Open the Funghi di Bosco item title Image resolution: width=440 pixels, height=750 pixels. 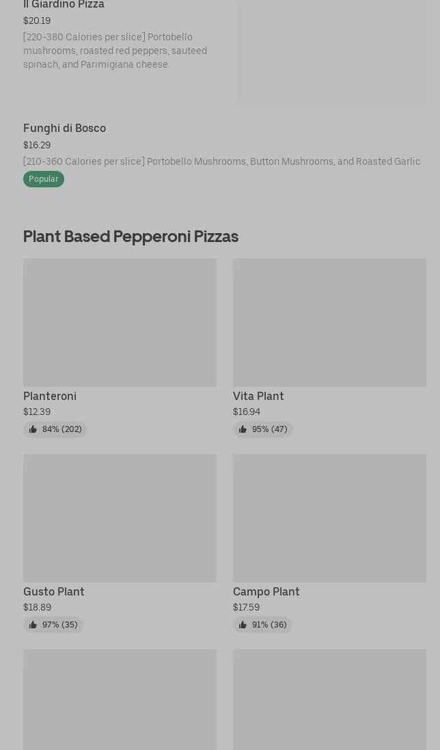point(64,129)
